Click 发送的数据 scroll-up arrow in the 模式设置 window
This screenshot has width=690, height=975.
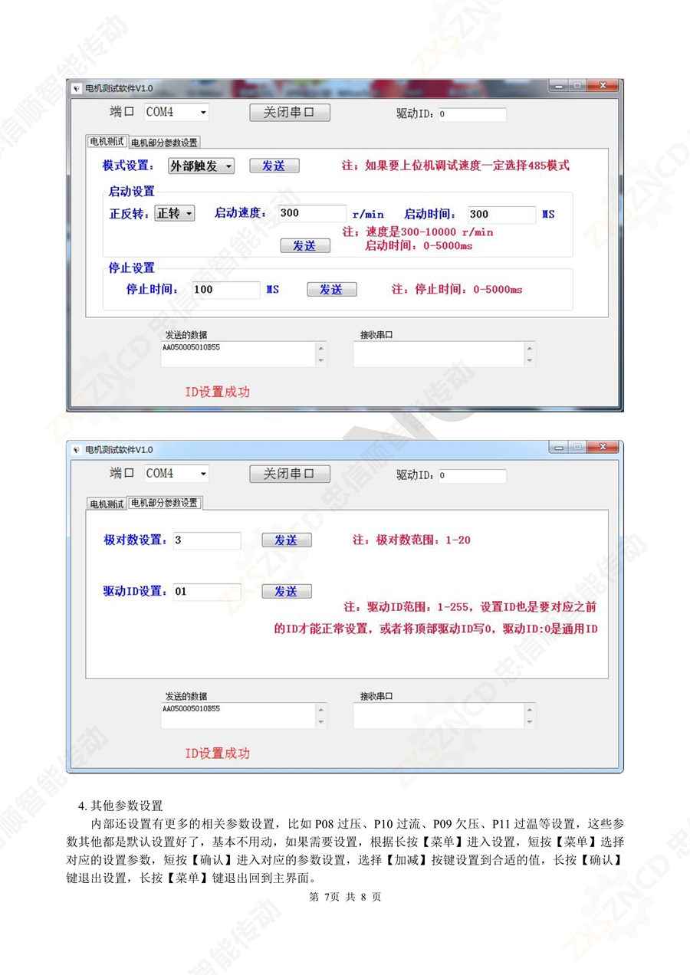pos(321,348)
